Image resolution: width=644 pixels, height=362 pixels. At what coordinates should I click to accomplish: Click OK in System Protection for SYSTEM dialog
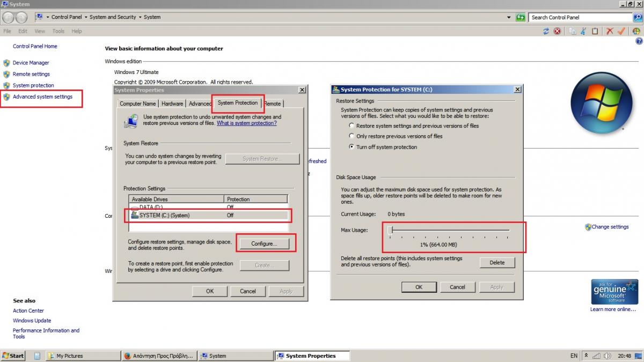coord(419,287)
